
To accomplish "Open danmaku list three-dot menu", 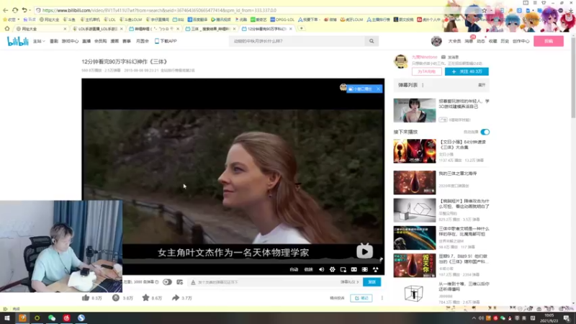I will 423,85.
